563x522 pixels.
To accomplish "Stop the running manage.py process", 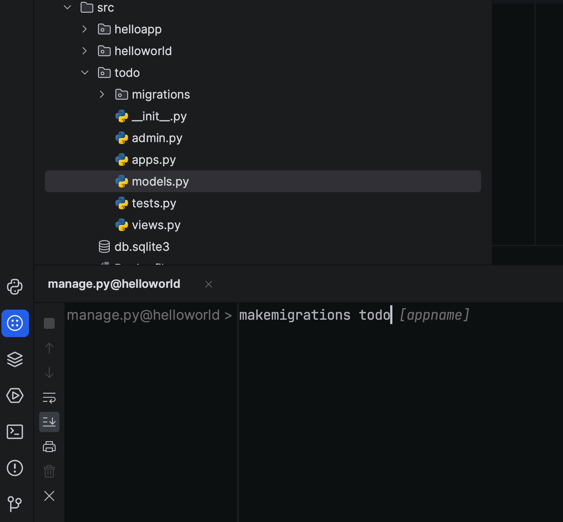I will coord(49,323).
